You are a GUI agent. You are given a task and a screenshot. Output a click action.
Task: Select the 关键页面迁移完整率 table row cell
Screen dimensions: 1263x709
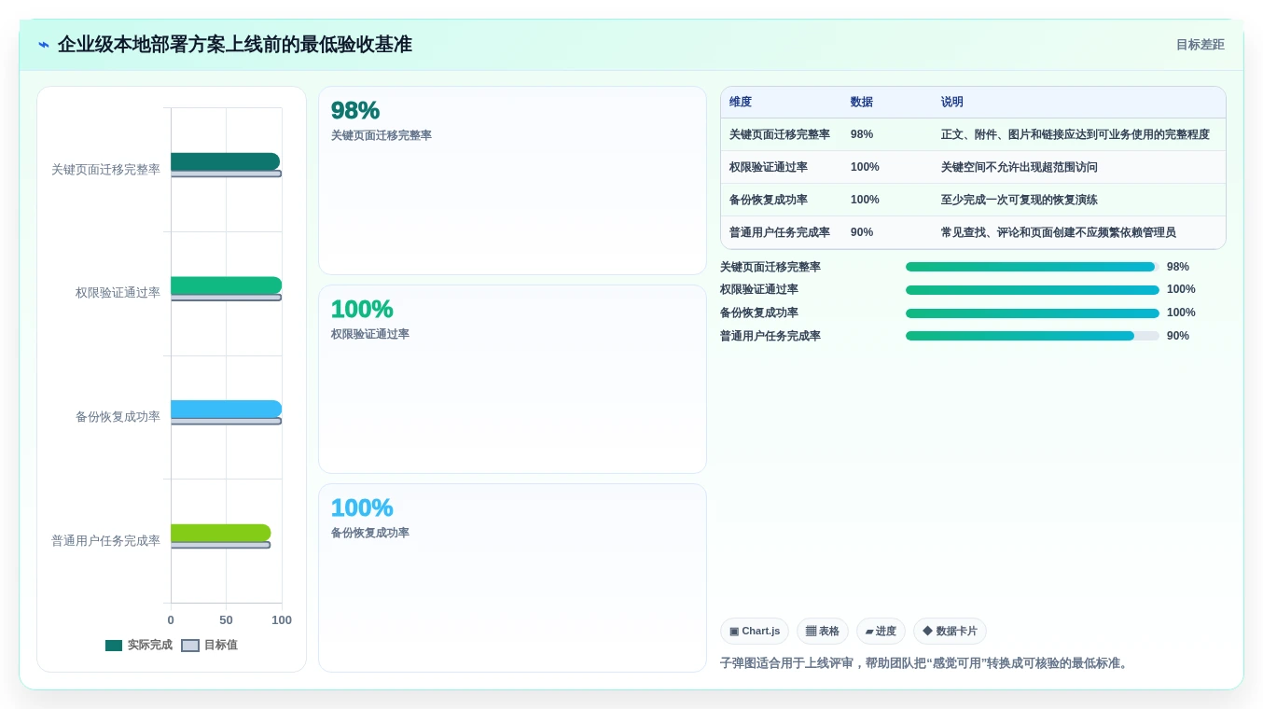point(780,134)
